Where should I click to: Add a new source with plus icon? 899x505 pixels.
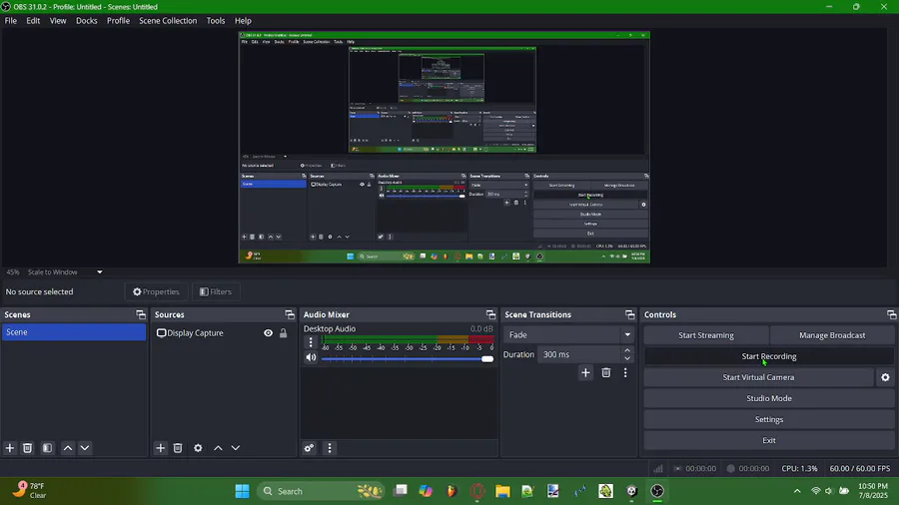pyautogui.click(x=161, y=448)
